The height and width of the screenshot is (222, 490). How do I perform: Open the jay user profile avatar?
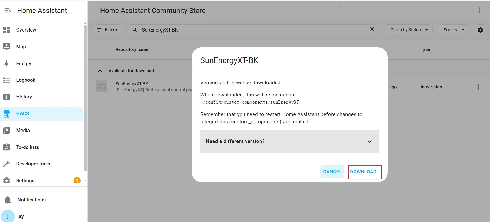(8, 216)
